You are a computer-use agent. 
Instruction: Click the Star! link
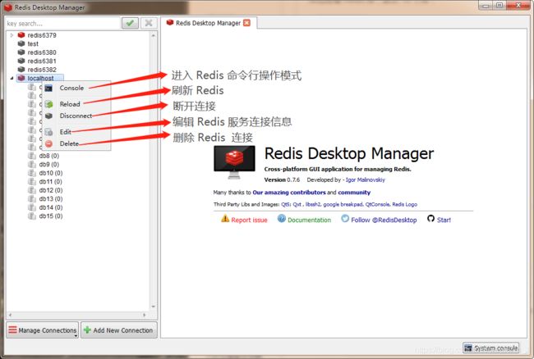tap(444, 220)
